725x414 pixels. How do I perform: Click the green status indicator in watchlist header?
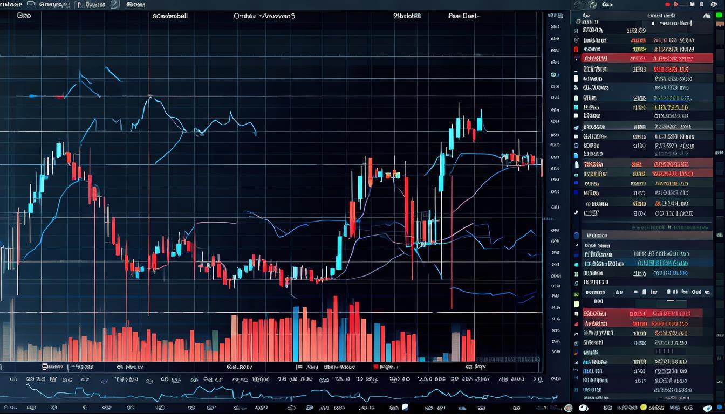tap(718, 16)
